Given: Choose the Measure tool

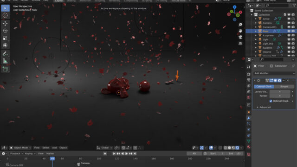Looking at the screenshot, I should tap(5, 61).
